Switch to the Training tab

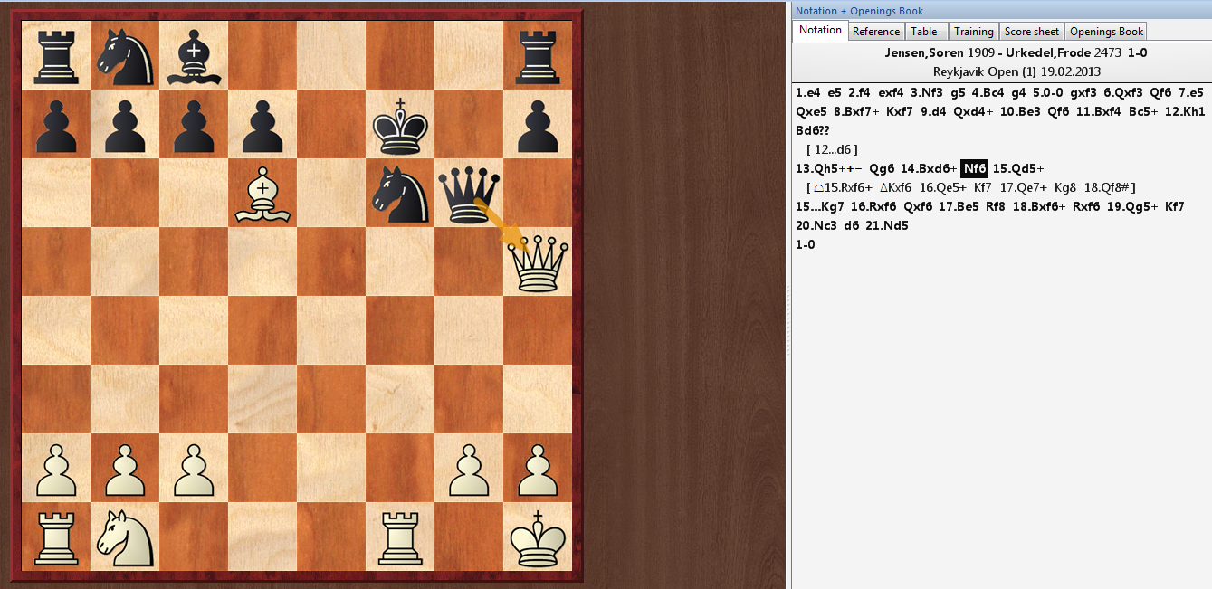(x=973, y=32)
